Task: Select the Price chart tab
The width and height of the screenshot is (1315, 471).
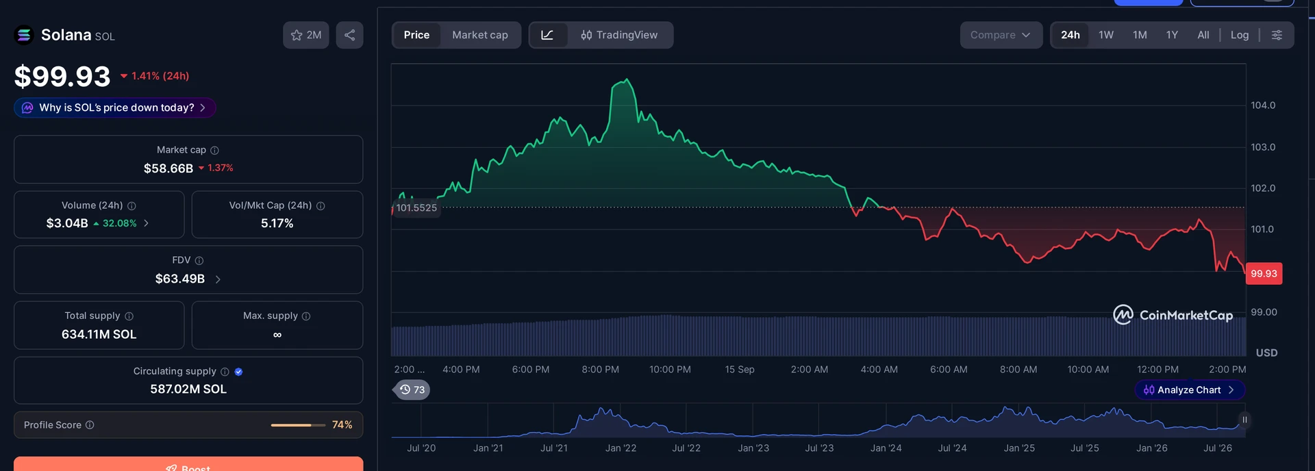Action: click(x=416, y=35)
